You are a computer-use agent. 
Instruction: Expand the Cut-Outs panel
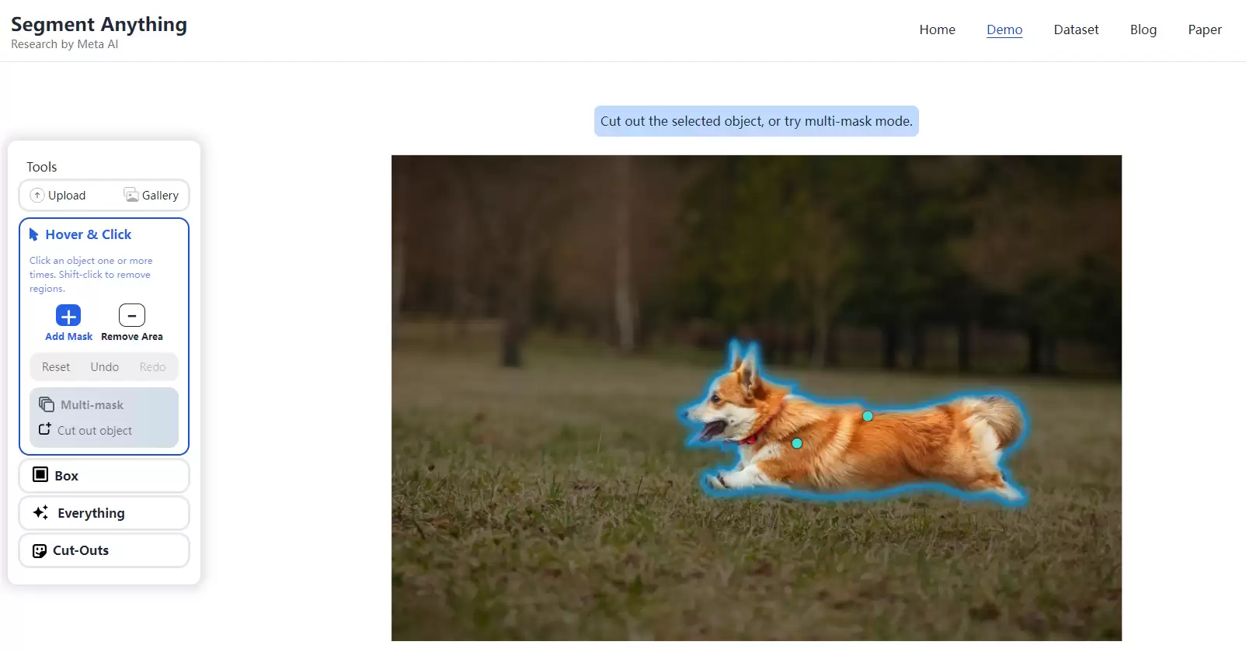pyautogui.click(x=104, y=550)
